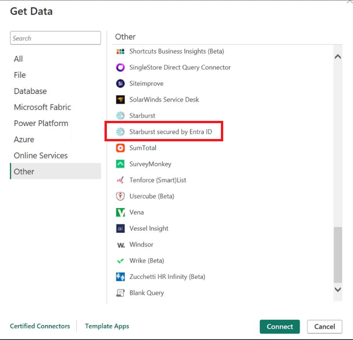Open the Power Platform category
This screenshot has width=353, height=340.
point(56,123)
